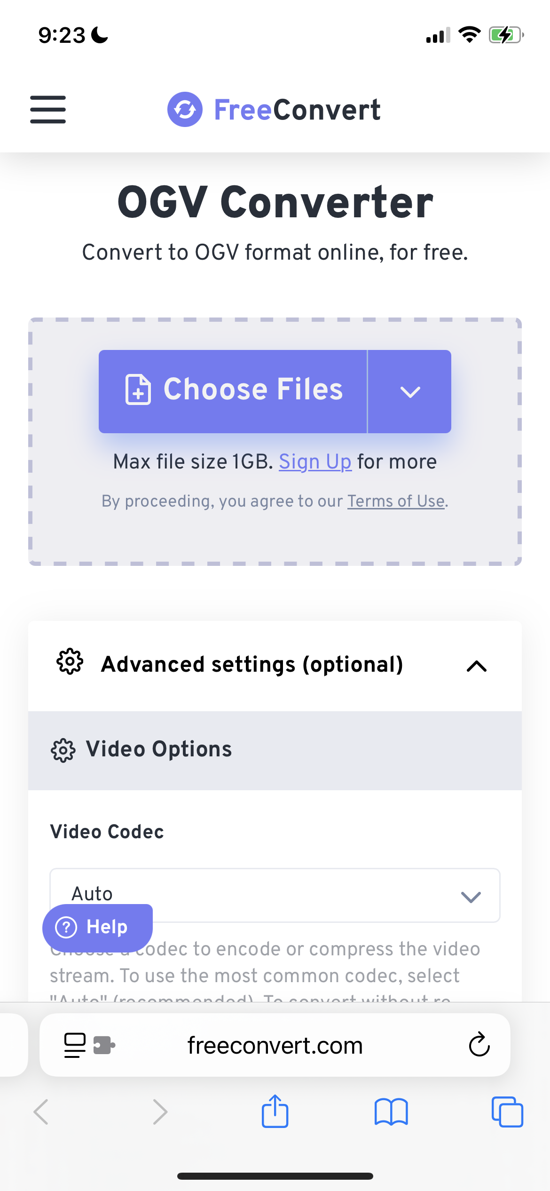Open the Terms of Use link

pyautogui.click(x=396, y=501)
